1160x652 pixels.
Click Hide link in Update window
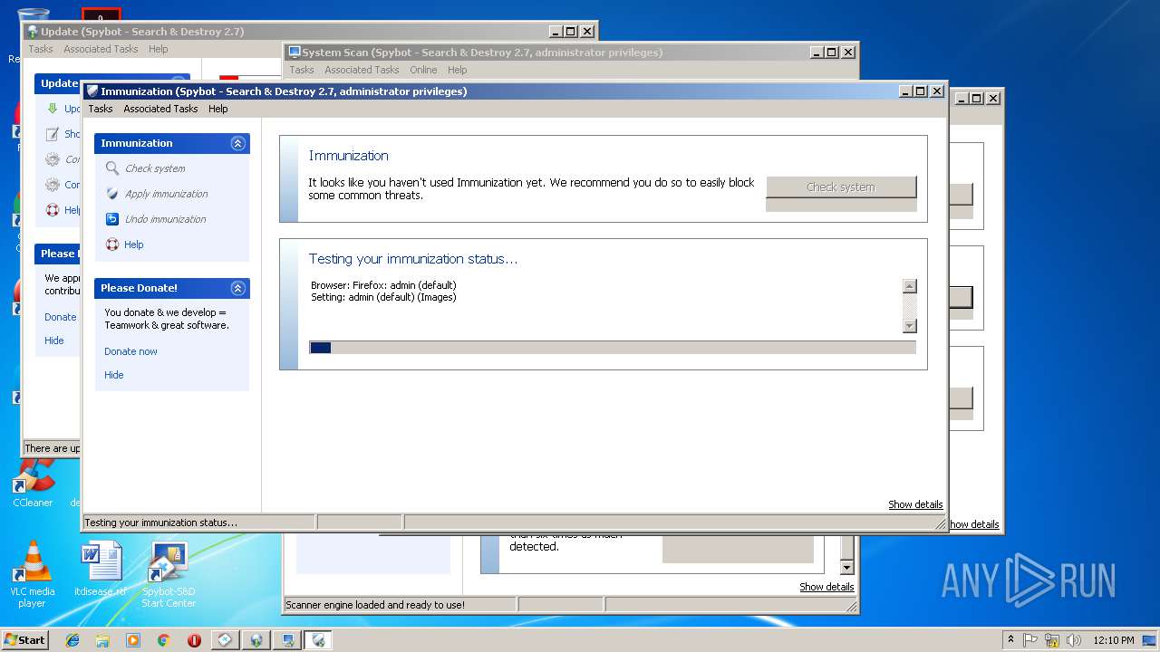[x=54, y=340]
